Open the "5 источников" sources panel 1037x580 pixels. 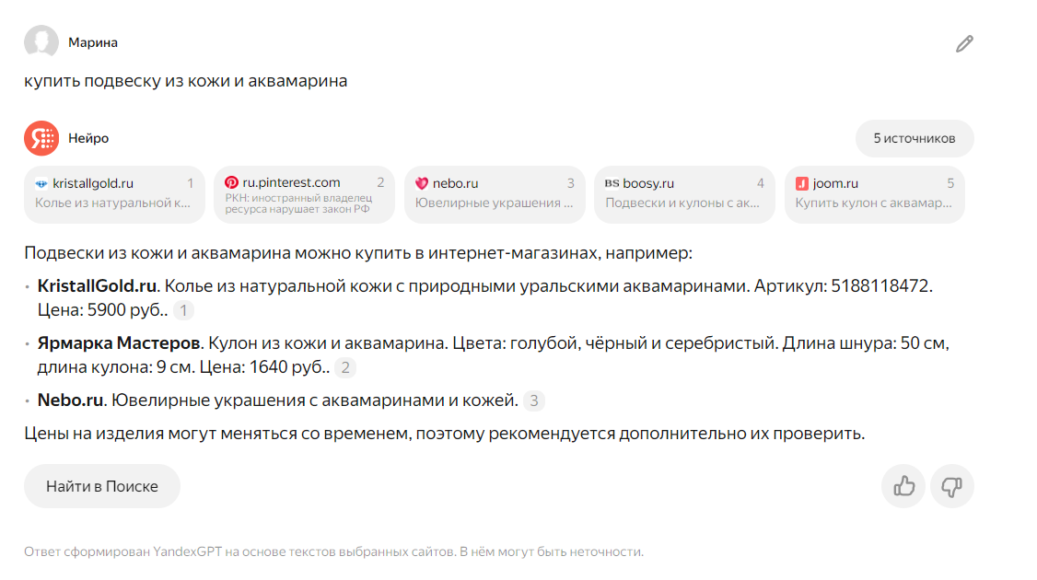point(914,137)
